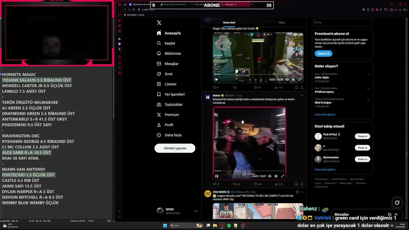Click Abone Ol premium button
This screenshot has width=409, height=230.
click(x=323, y=54)
